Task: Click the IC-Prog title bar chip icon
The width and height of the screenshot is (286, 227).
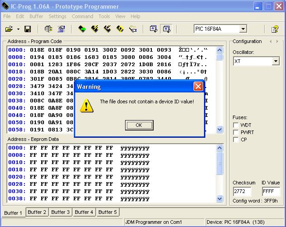Action: pos(5,6)
